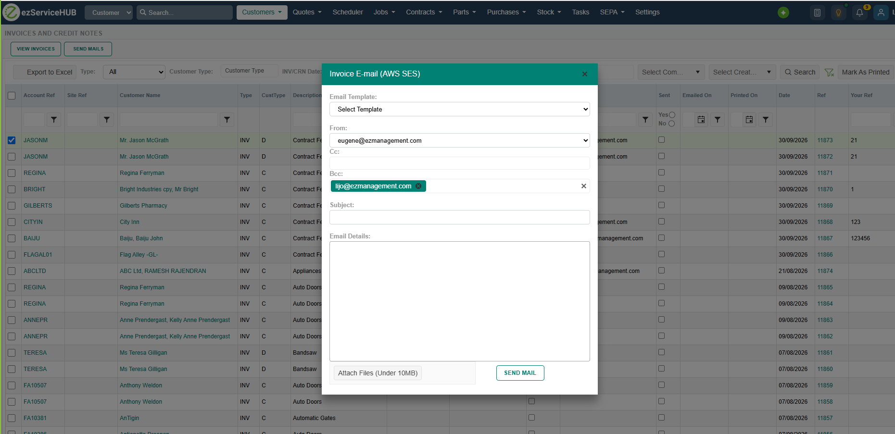Expand the Contracts menu
Screen dimensions: 895x434
tap(424, 12)
